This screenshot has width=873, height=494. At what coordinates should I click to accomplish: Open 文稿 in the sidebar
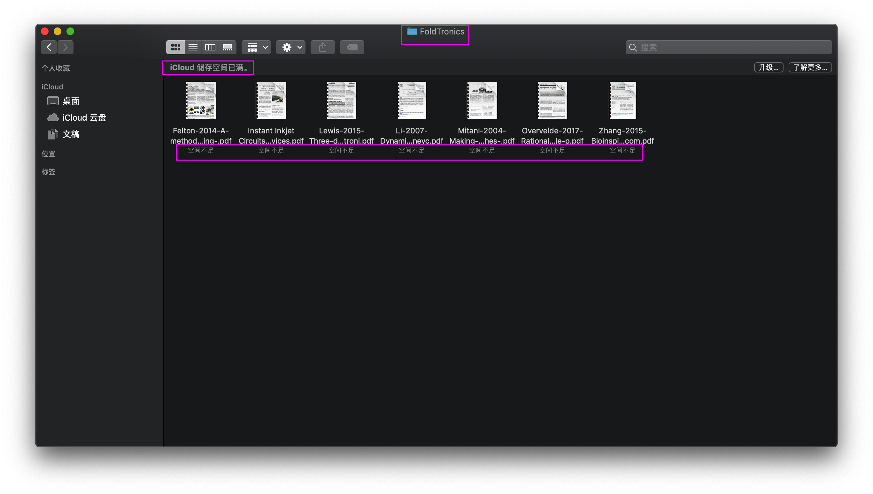(x=71, y=134)
